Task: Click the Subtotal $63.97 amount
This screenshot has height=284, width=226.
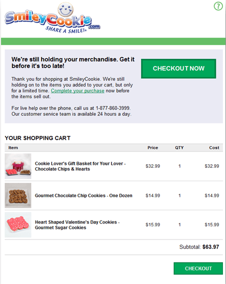Action: coord(211,247)
